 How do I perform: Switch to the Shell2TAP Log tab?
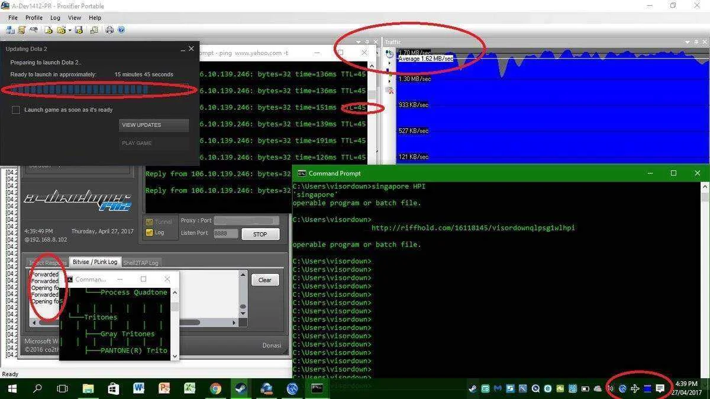coord(141,262)
